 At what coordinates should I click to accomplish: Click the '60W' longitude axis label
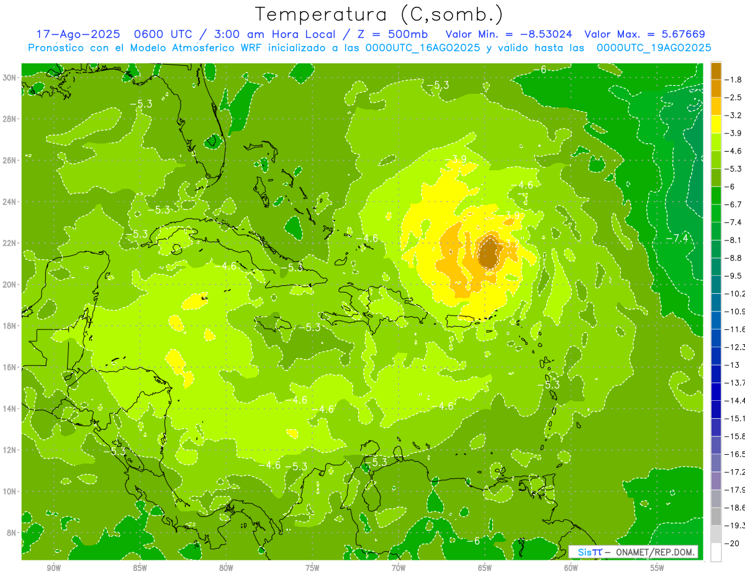571,568
